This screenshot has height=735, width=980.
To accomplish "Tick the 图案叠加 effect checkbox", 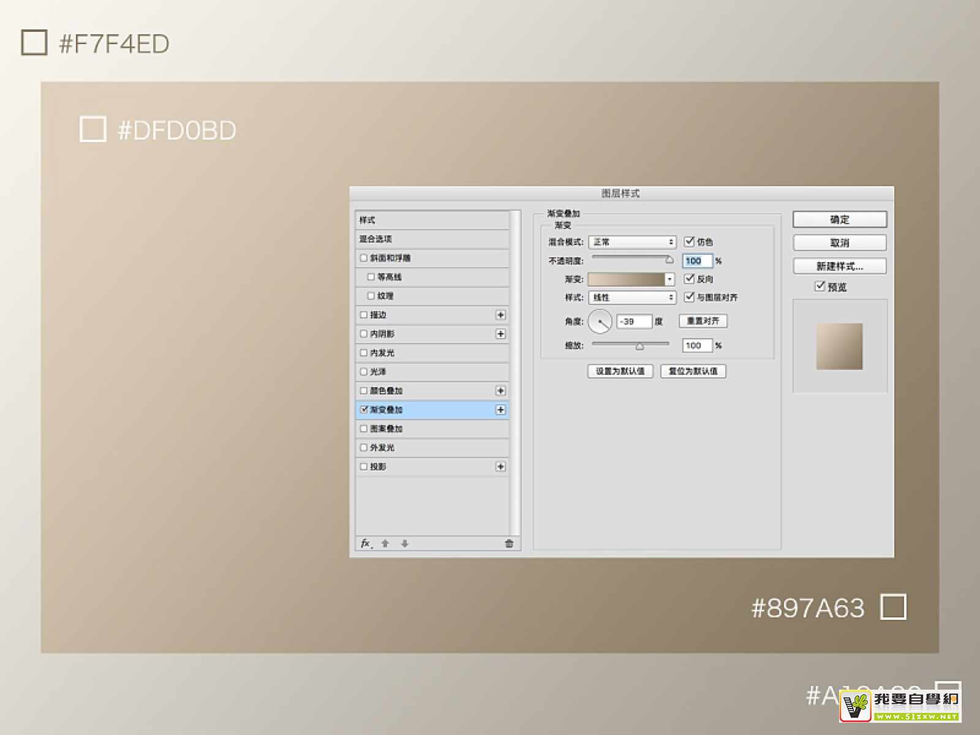I will click(x=364, y=429).
